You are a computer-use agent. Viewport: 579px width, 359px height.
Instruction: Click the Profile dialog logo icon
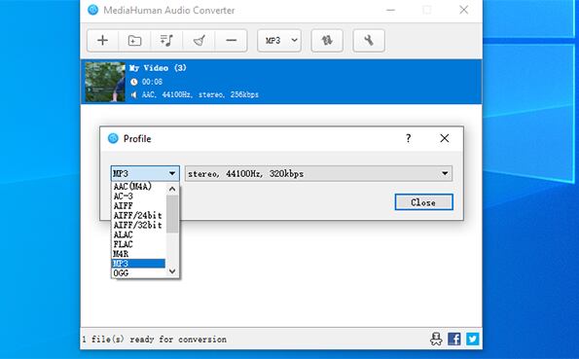[x=113, y=138]
